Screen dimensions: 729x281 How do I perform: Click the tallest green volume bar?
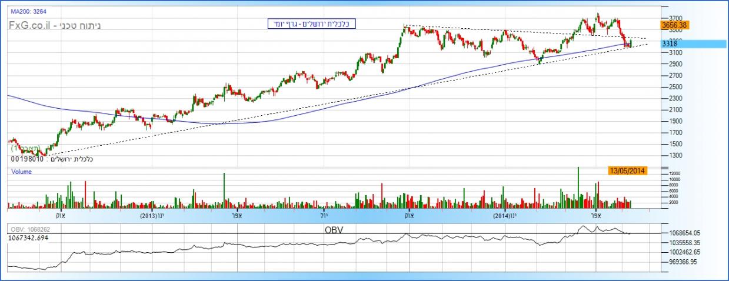tap(578, 188)
